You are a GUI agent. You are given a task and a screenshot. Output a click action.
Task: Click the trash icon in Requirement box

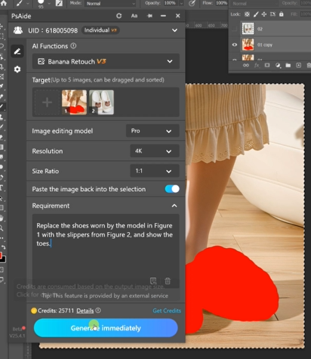pos(168,280)
